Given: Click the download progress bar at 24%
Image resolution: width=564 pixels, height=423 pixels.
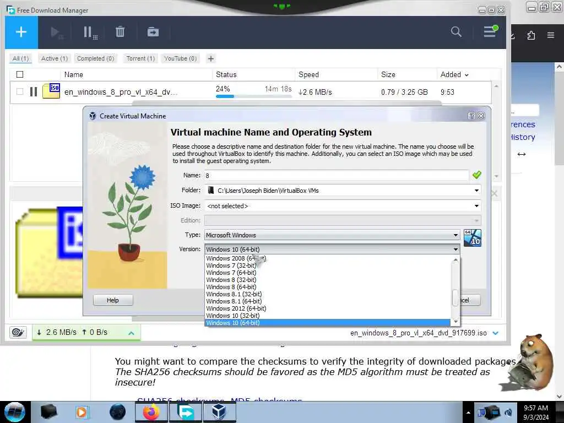Looking at the screenshot, I should click(x=253, y=96).
